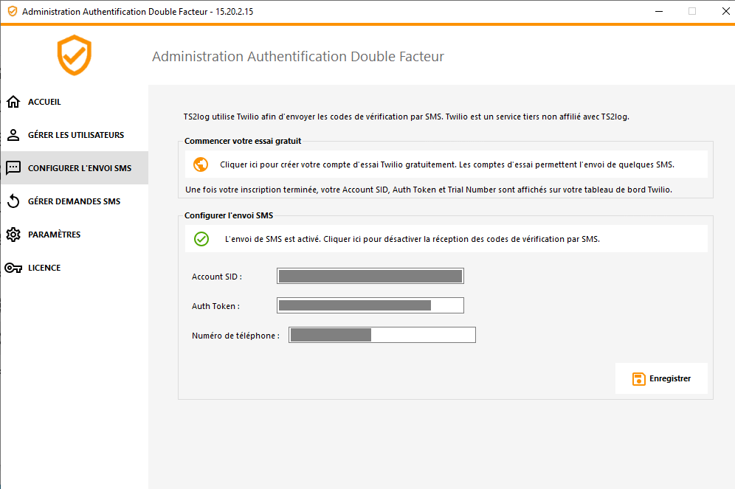Focus the Account SID input field
Image resolution: width=735 pixels, height=489 pixels.
pyautogui.click(x=370, y=277)
